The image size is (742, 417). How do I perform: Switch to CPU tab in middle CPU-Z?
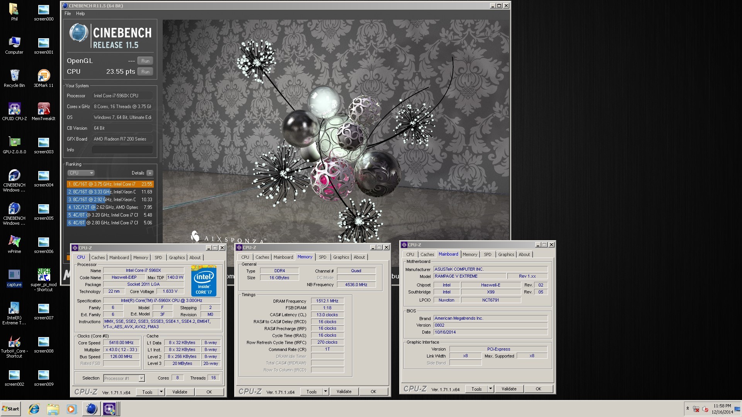click(x=245, y=257)
